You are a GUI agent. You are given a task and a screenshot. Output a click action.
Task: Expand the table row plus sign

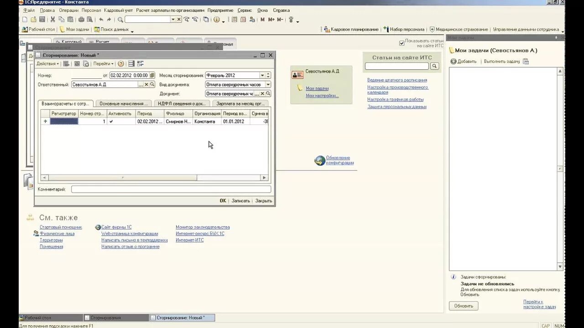[45, 122]
